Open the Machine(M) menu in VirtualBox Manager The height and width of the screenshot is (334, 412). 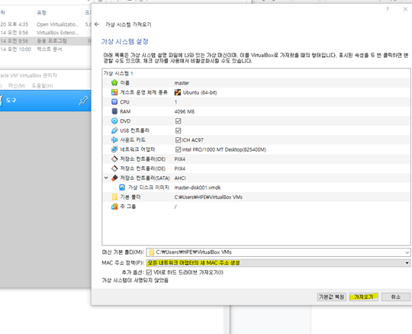point(17,85)
